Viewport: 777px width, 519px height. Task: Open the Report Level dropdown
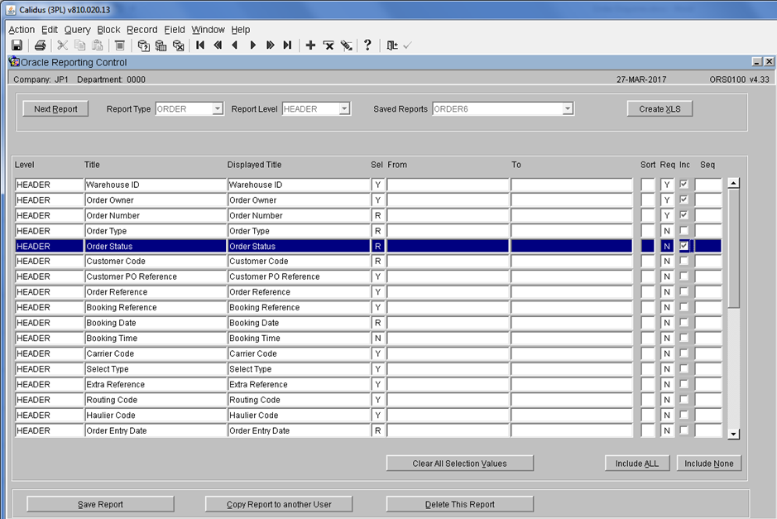point(344,108)
